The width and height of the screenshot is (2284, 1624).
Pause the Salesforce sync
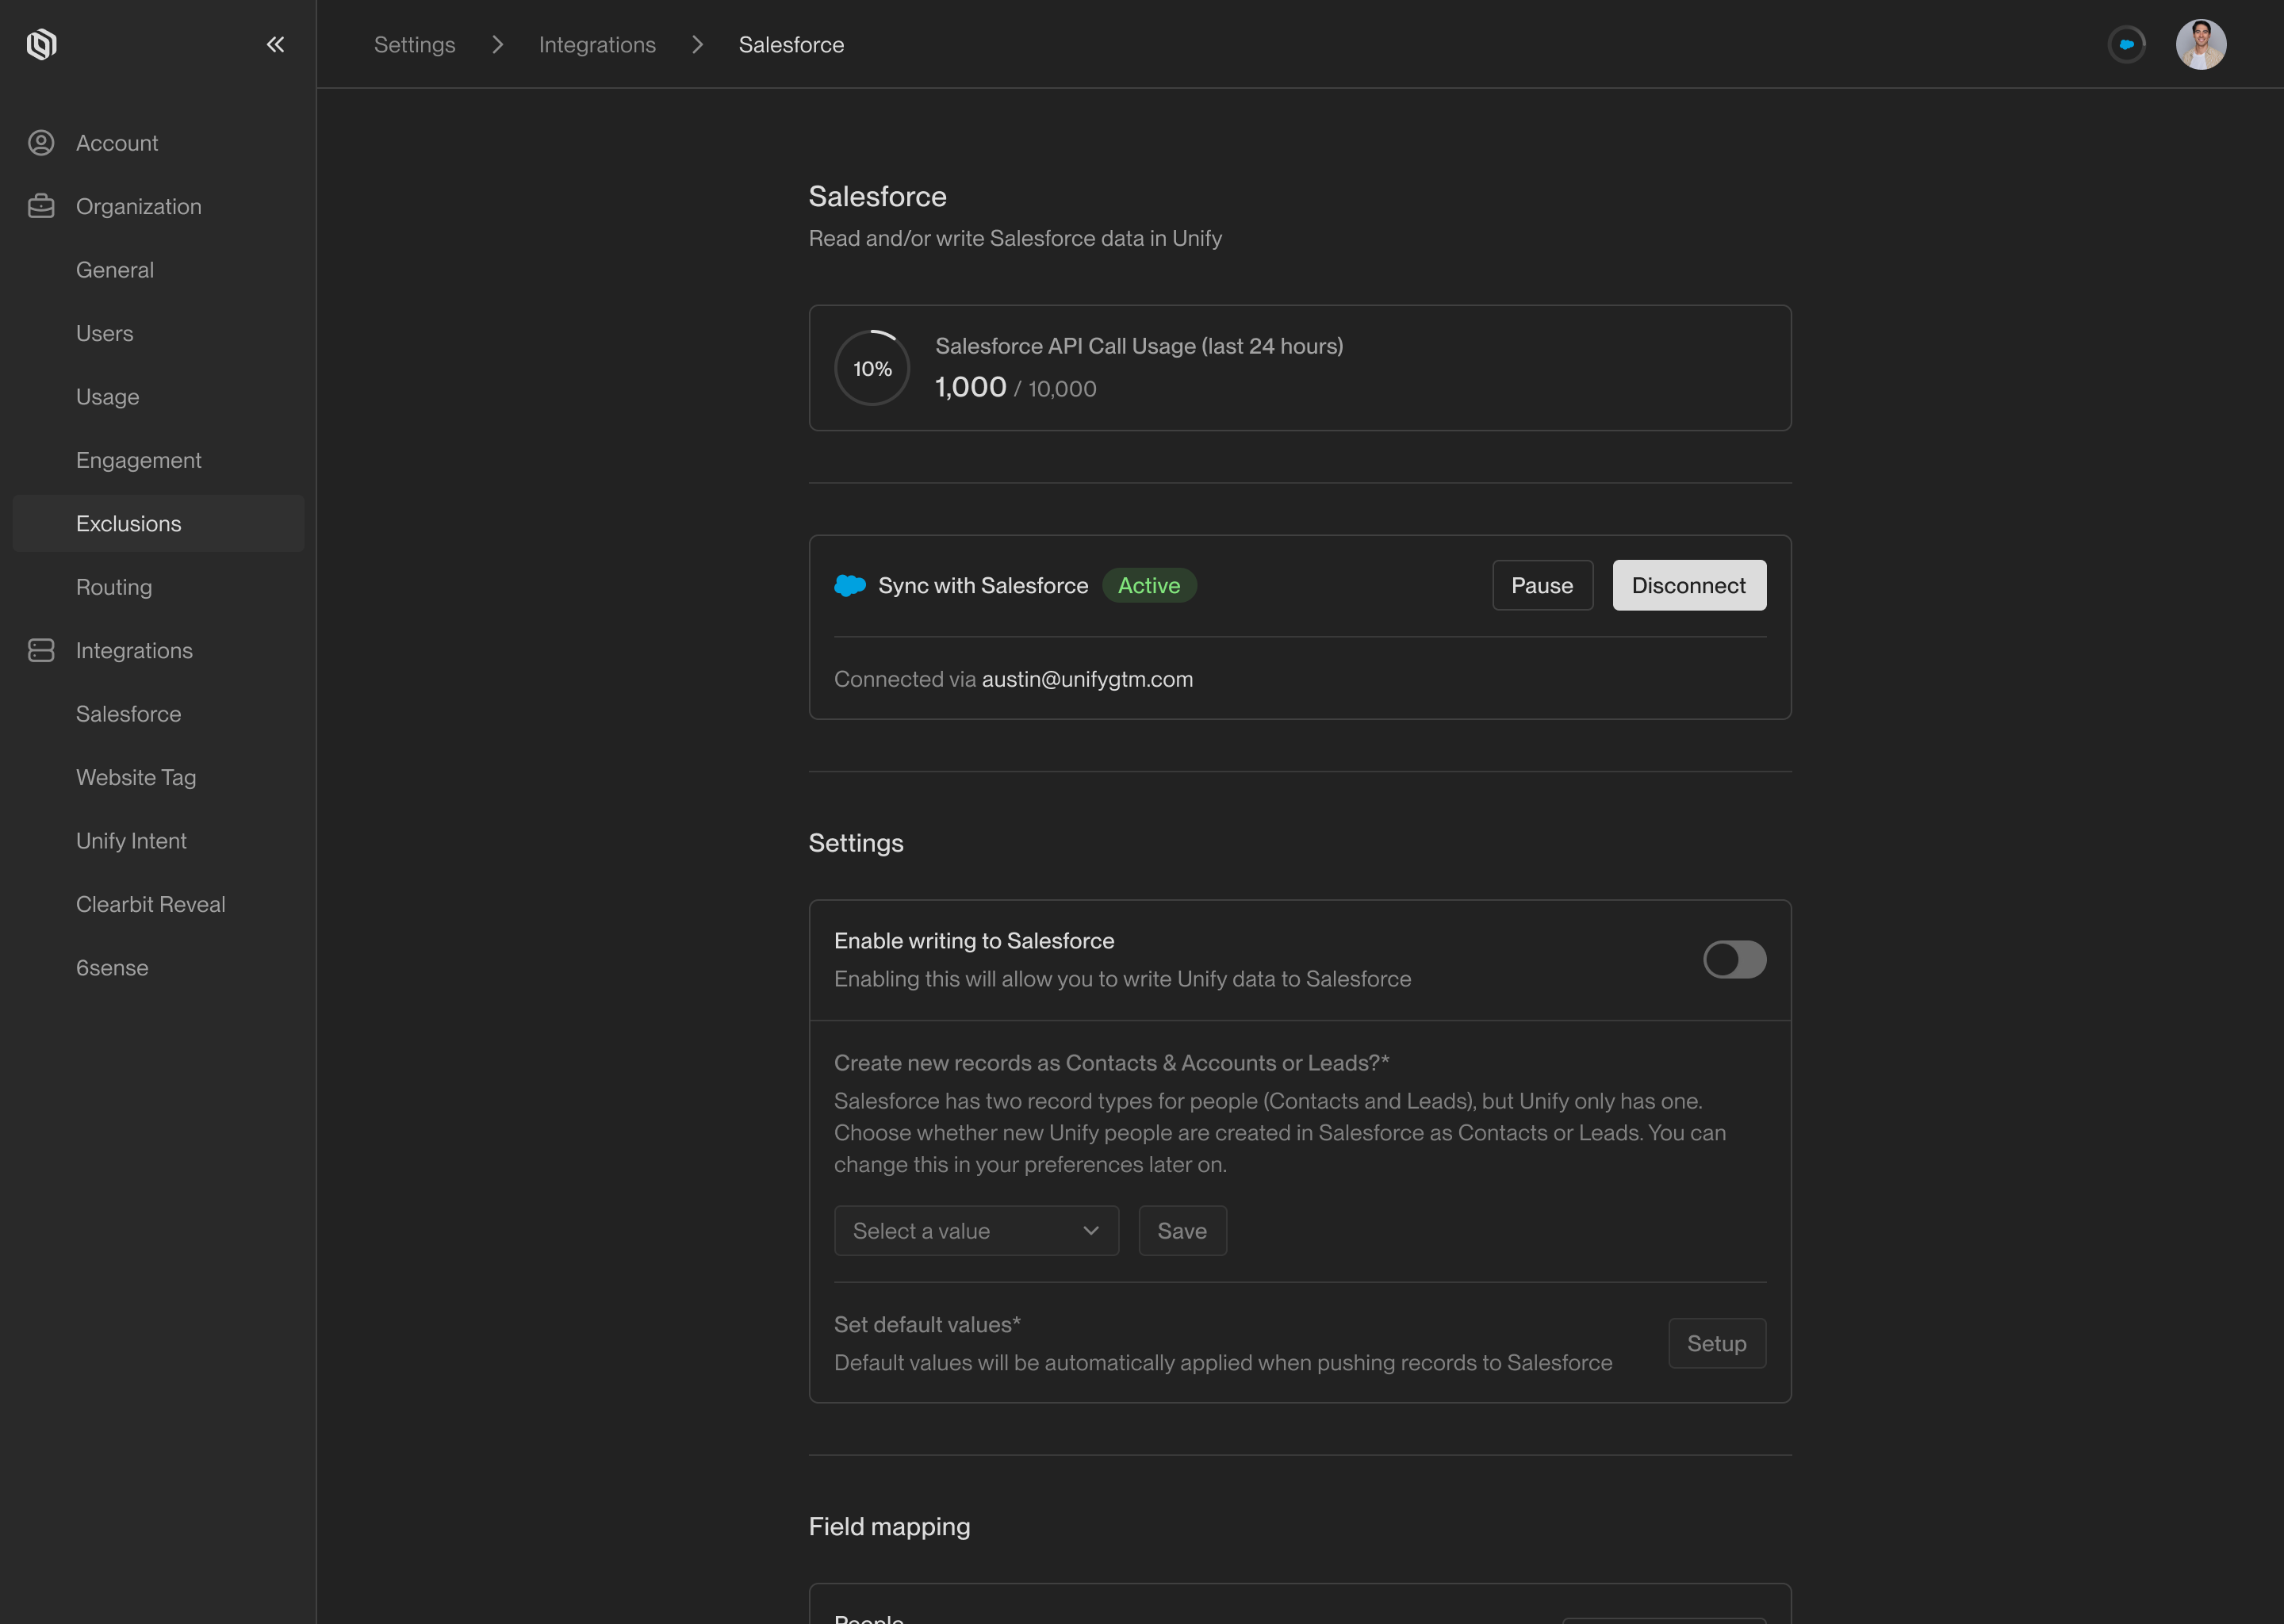coord(1541,585)
